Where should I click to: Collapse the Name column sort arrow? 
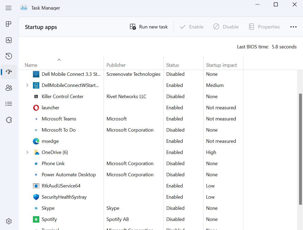point(59,60)
